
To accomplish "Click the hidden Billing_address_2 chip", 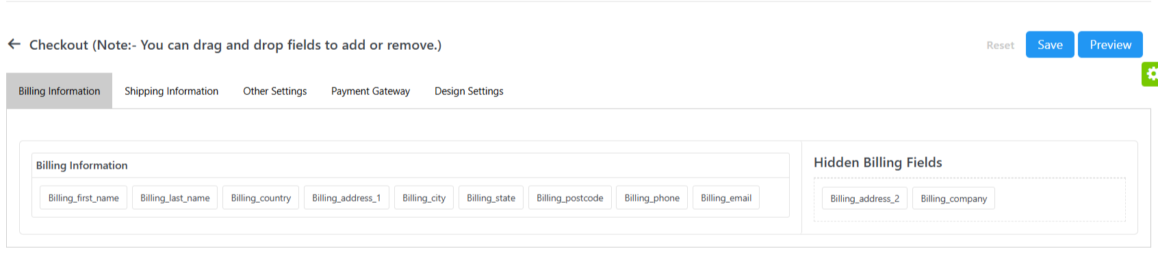I will pyautogui.click(x=865, y=199).
